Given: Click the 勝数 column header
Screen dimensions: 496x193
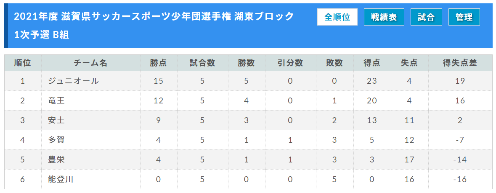Looking at the screenshot, I should point(247,63).
